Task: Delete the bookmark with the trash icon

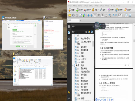Action: coord(86,32)
